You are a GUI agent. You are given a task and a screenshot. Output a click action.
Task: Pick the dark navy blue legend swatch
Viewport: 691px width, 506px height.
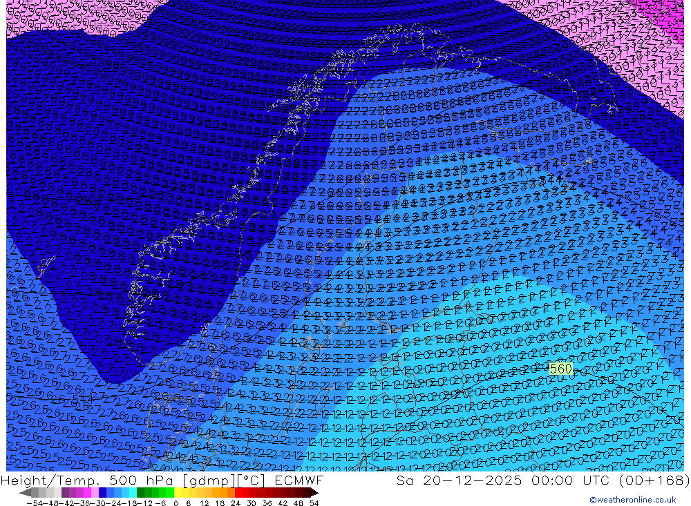pos(102,493)
